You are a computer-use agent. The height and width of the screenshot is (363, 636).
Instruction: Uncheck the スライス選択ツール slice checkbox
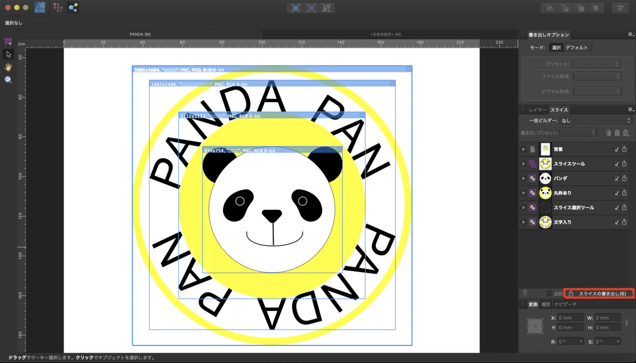[x=616, y=208]
